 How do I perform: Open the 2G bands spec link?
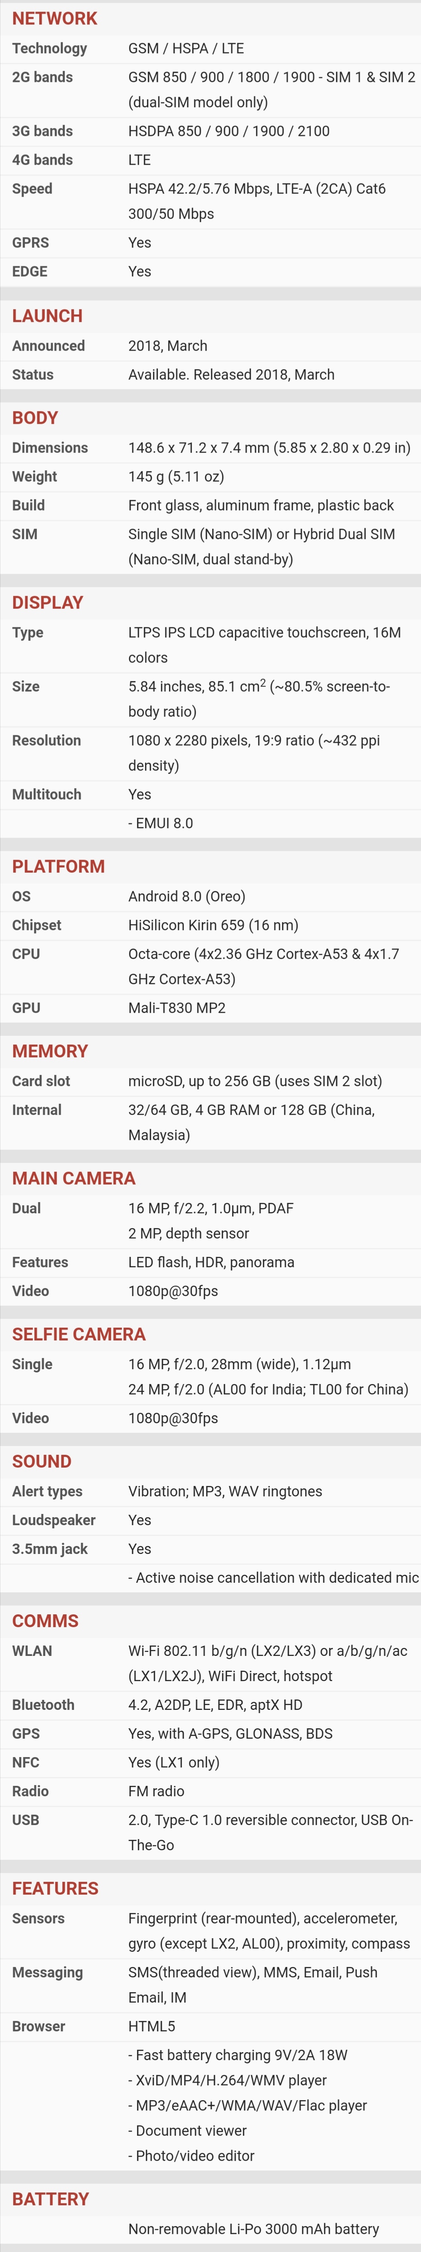pos(42,77)
